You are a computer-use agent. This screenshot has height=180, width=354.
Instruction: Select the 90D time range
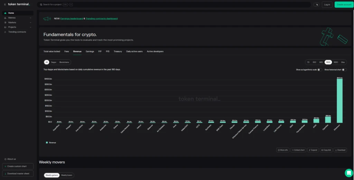[x=321, y=62]
